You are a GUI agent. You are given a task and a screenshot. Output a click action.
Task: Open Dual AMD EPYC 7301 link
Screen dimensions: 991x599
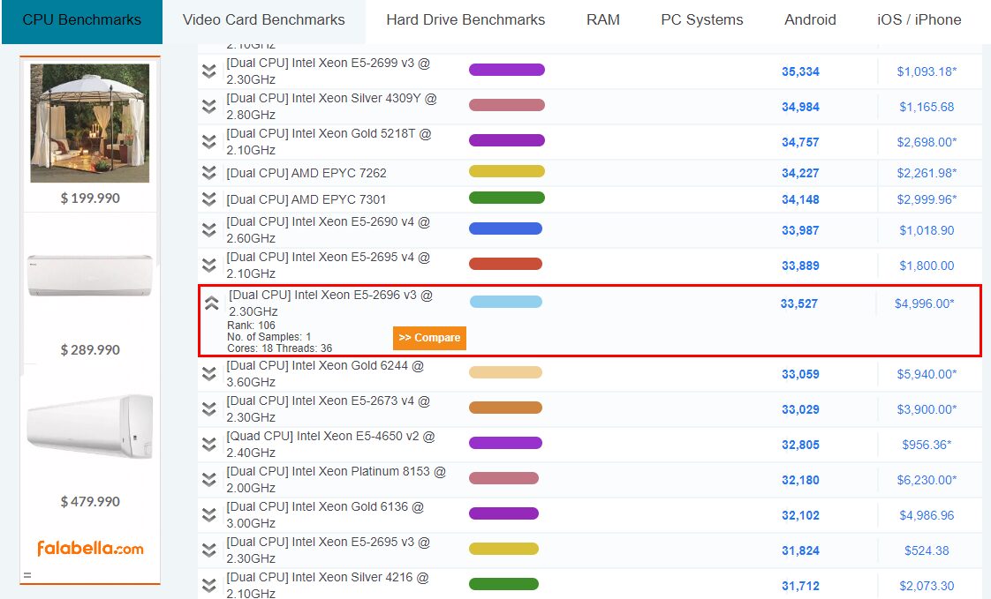pos(306,199)
